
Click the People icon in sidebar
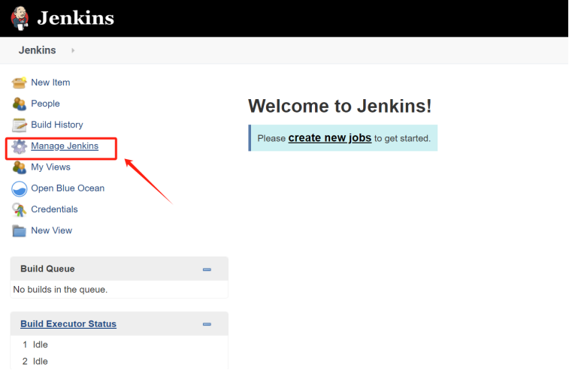(19, 104)
